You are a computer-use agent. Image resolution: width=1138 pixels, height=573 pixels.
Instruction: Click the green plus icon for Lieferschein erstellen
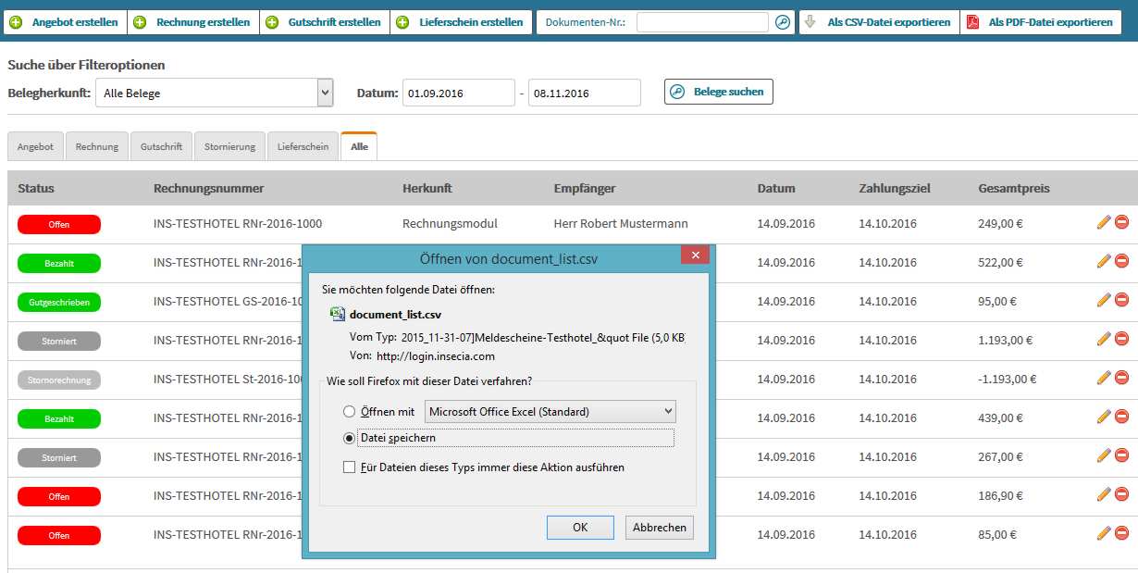[x=402, y=22]
